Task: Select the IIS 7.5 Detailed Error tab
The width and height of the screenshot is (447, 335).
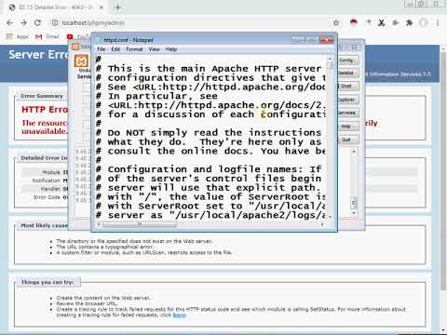Action: [55, 7]
